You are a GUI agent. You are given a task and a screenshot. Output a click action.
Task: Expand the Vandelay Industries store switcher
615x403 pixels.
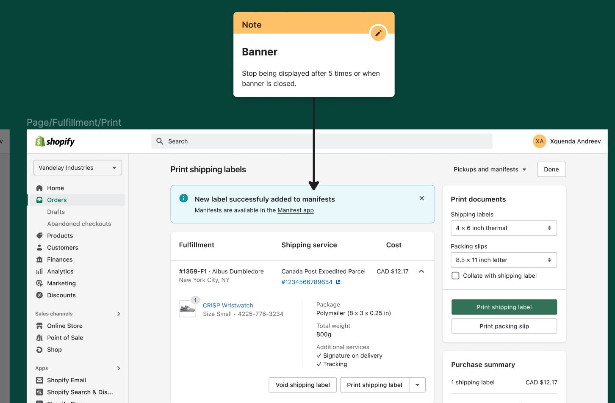coord(77,168)
